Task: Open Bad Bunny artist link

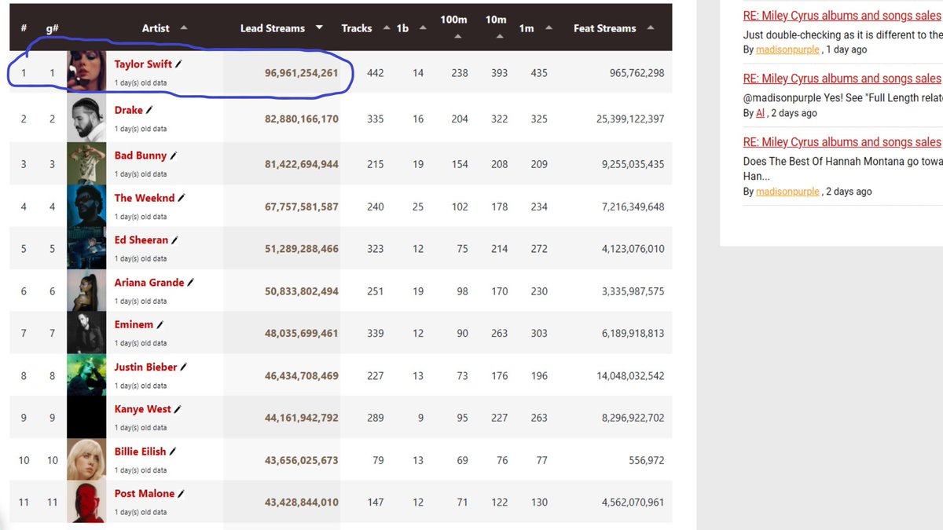Action: tap(141, 155)
